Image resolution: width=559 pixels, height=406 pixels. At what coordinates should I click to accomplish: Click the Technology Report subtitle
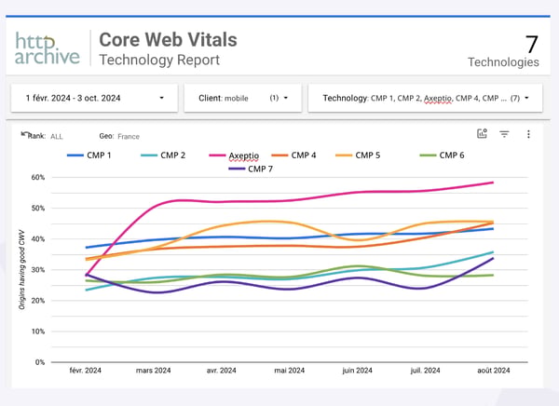[x=159, y=60]
